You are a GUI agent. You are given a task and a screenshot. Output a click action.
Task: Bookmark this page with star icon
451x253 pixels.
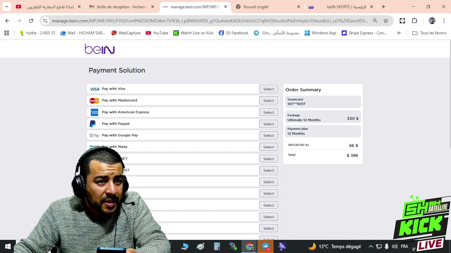386,21
